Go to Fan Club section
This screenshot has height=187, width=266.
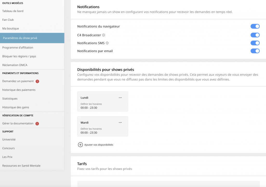pyautogui.click(x=8, y=20)
